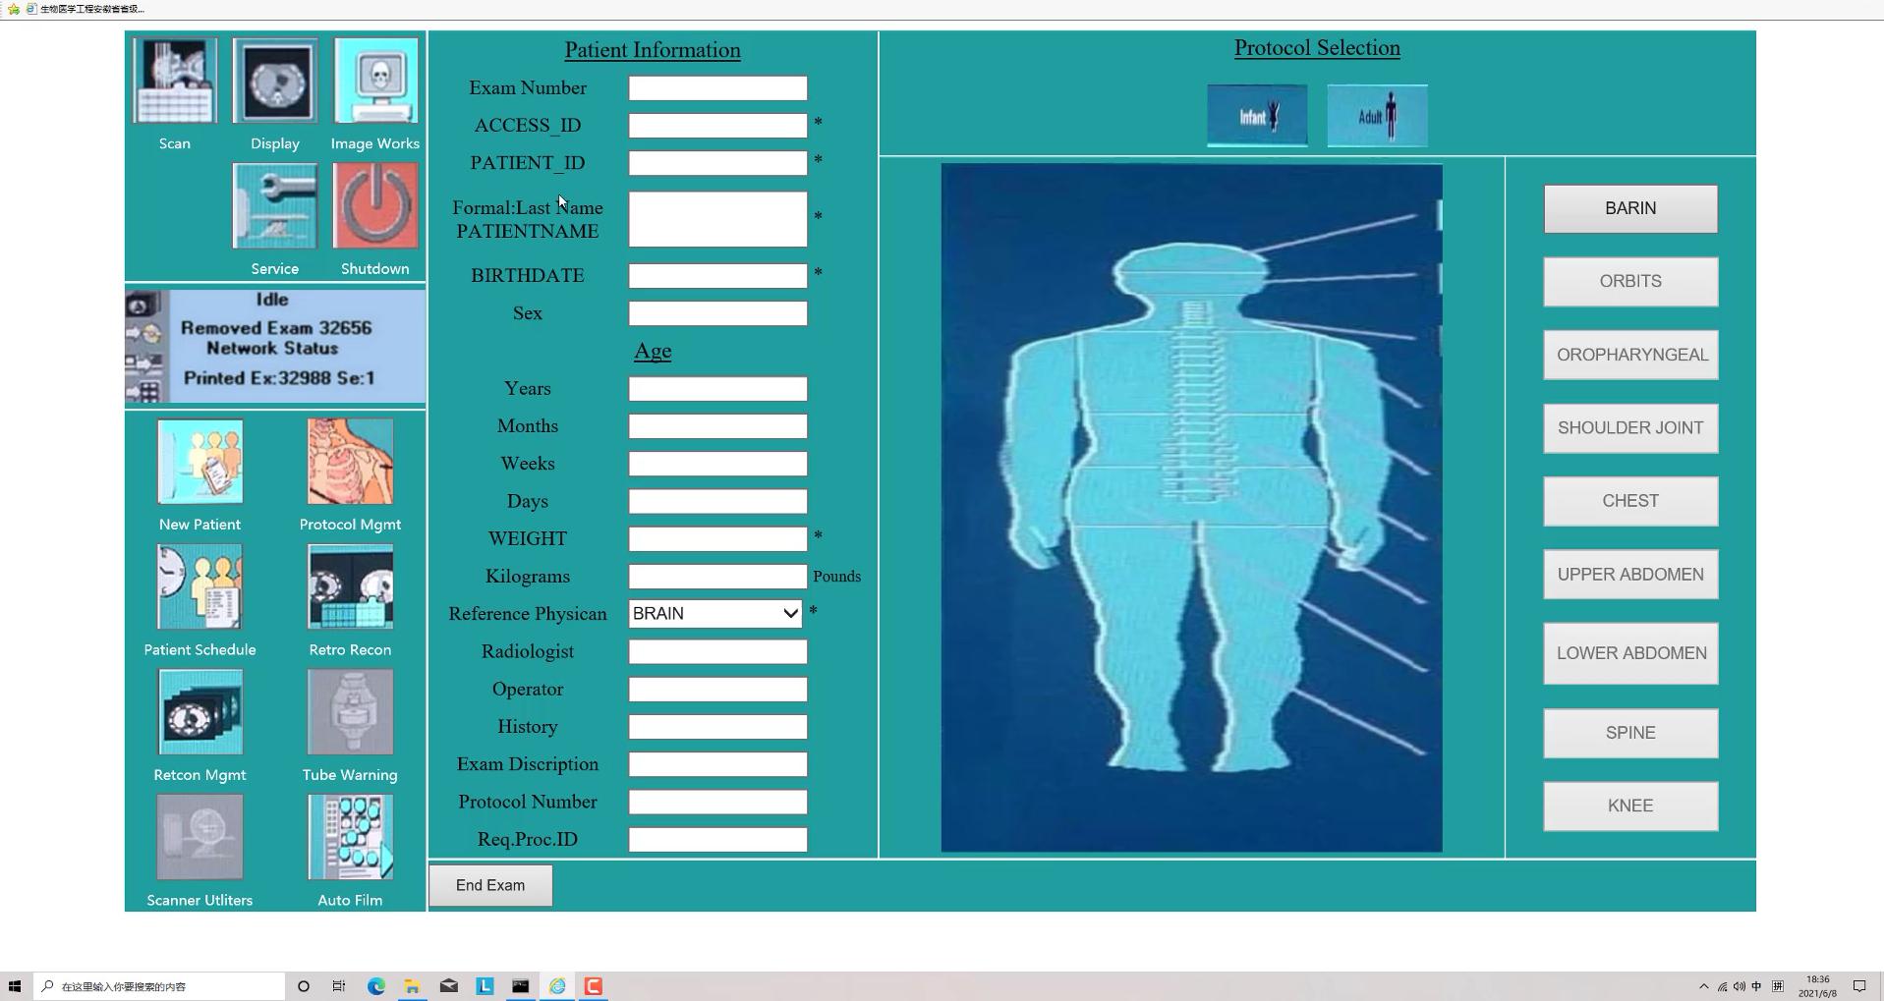Launch Image Works
1884x1001 pixels.
click(375, 82)
